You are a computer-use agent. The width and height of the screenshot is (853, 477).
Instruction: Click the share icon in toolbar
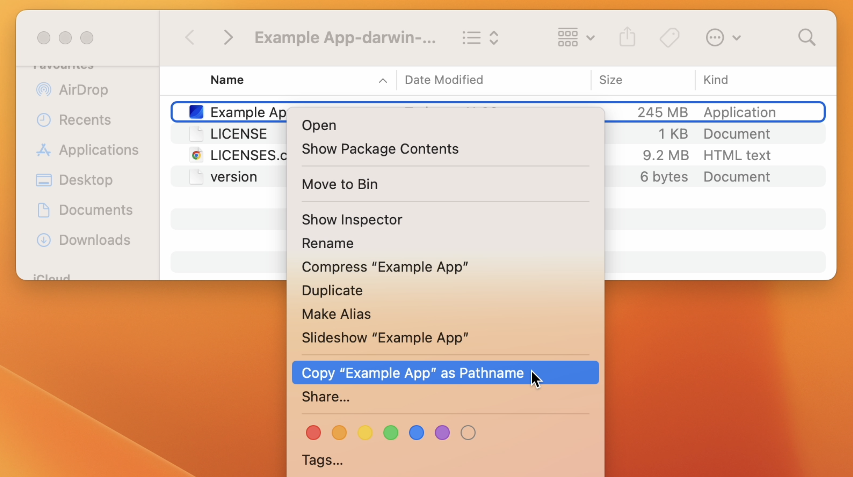[x=627, y=37]
